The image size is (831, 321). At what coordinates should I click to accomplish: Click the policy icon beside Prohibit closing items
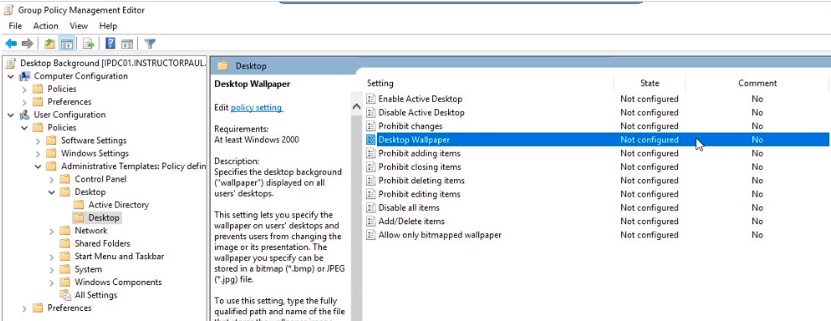371,167
